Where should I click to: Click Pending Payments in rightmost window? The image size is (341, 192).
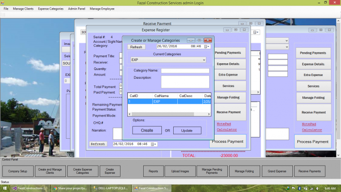(x=313, y=53)
